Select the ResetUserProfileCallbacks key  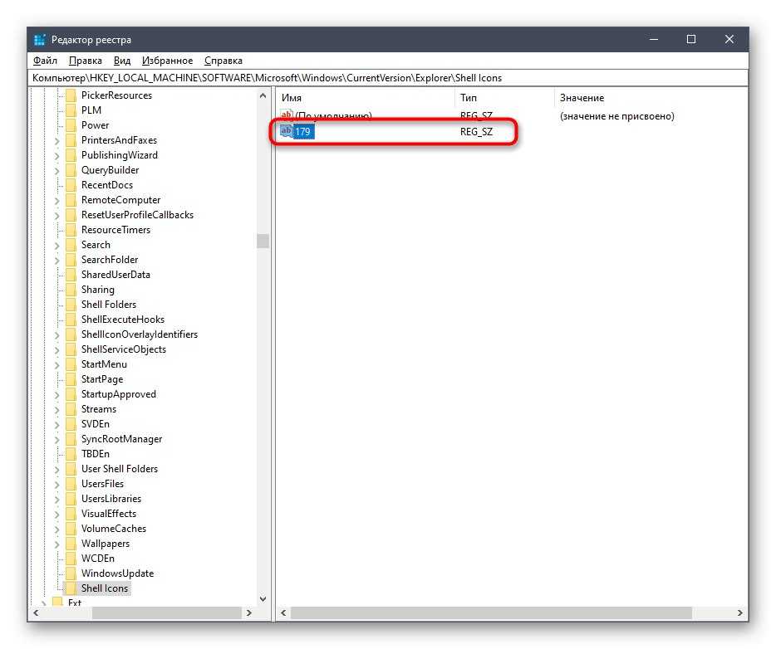pos(137,214)
